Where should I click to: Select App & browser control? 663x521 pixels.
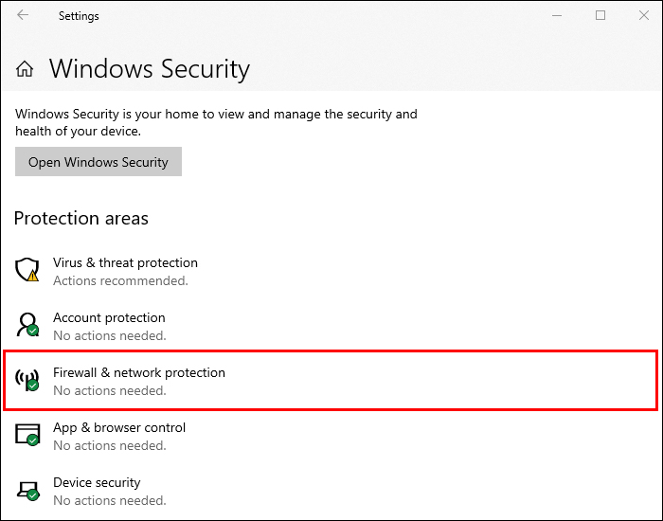119,427
